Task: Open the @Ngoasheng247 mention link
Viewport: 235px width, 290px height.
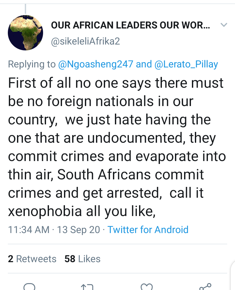Action: click(x=96, y=64)
